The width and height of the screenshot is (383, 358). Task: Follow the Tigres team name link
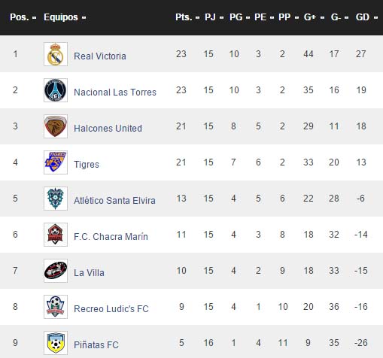87,165
